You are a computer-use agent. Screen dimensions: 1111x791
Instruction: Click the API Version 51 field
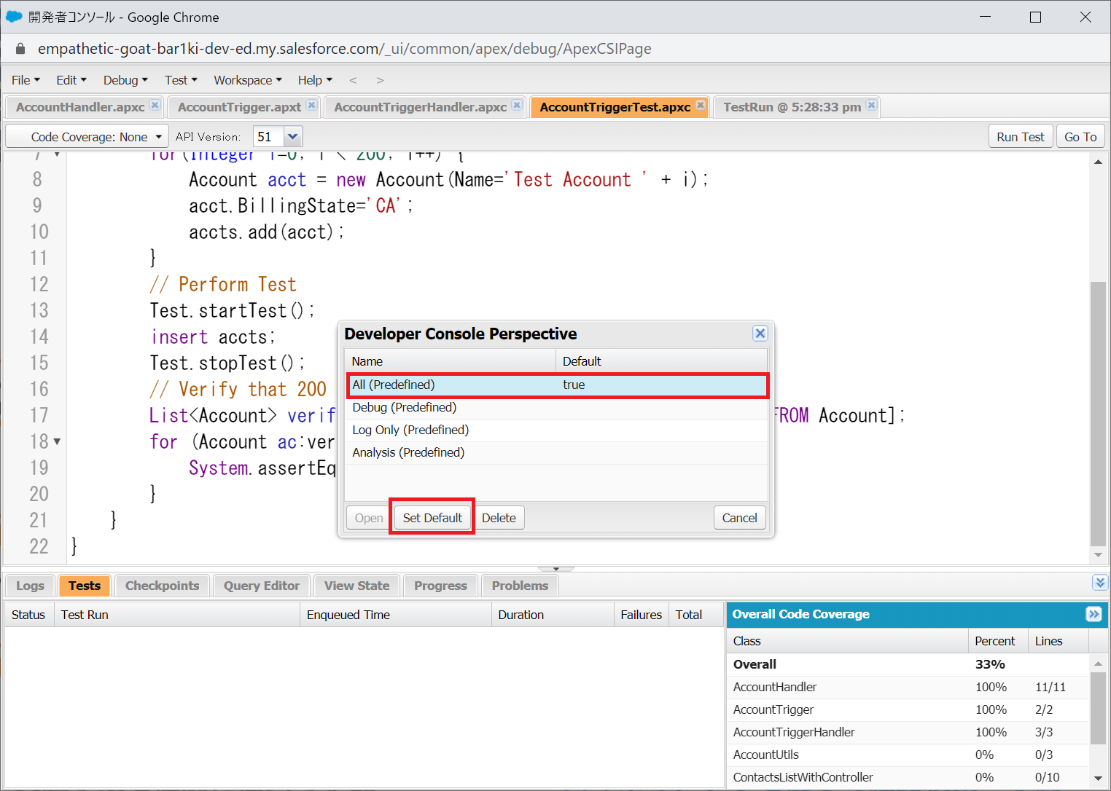[x=268, y=136]
